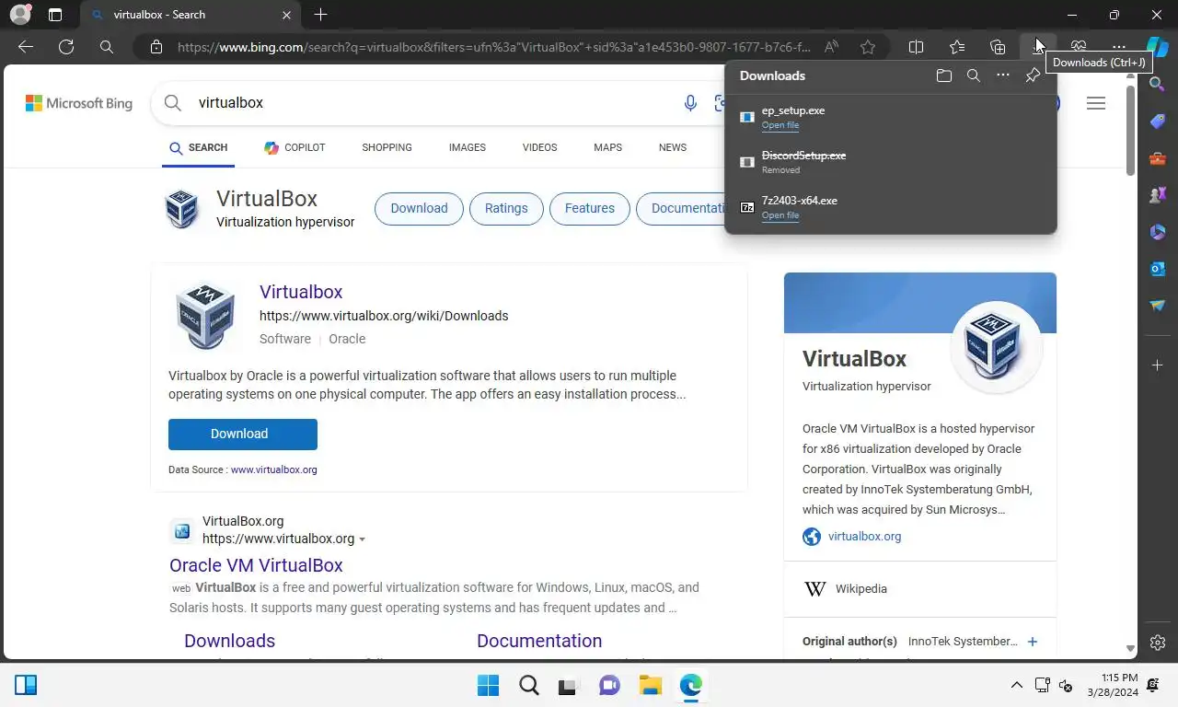This screenshot has width=1178, height=707.
Task: Open tab actions menu
Action: (x=55, y=15)
